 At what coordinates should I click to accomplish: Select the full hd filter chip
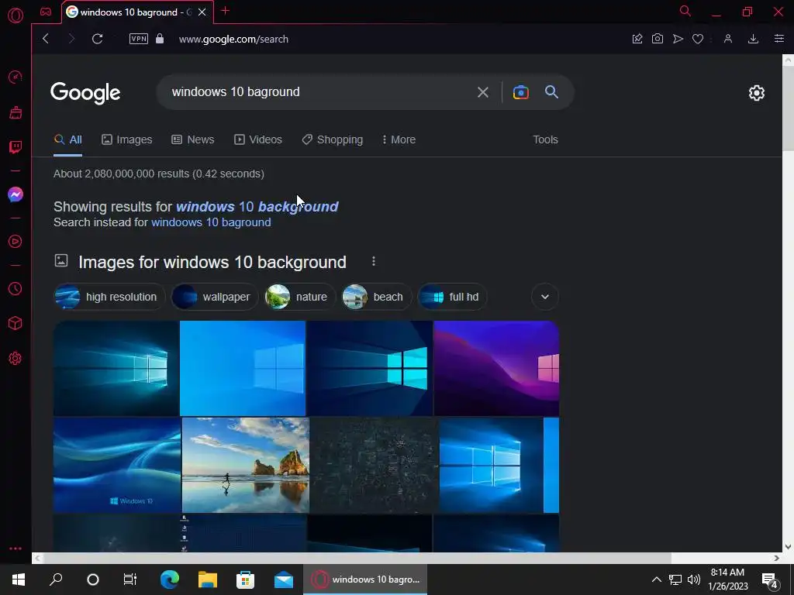tap(452, 297)
